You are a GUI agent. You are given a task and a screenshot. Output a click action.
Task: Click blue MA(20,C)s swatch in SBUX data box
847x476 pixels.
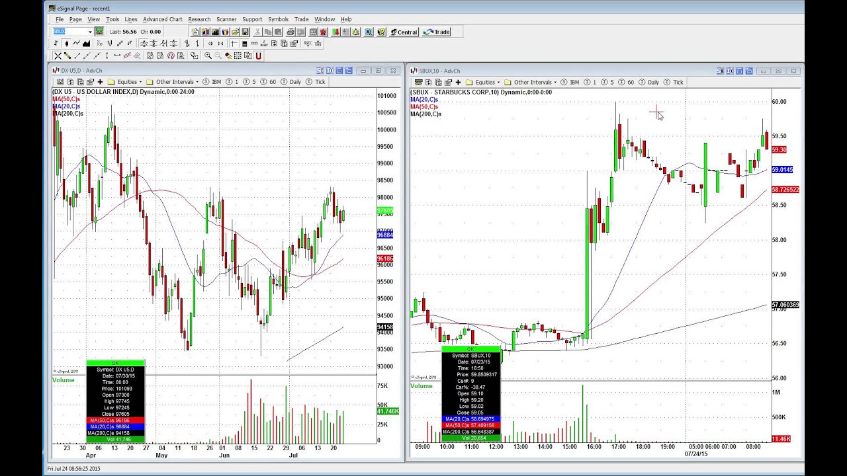(x=470, y=419)
